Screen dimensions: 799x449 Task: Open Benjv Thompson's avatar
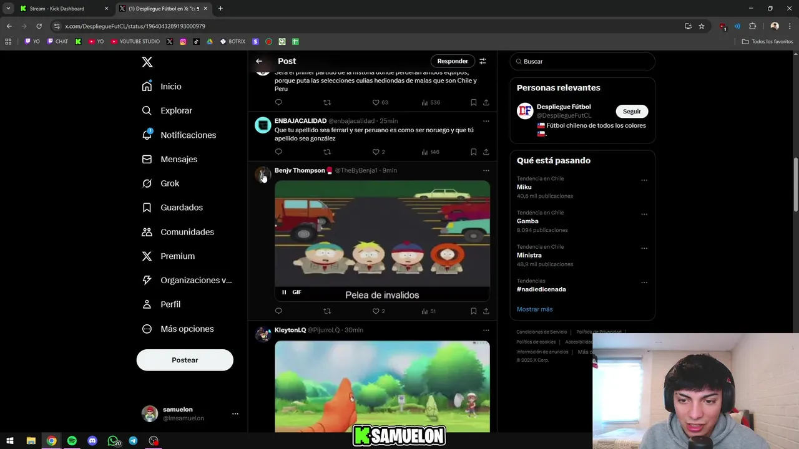tap(263, 175)
